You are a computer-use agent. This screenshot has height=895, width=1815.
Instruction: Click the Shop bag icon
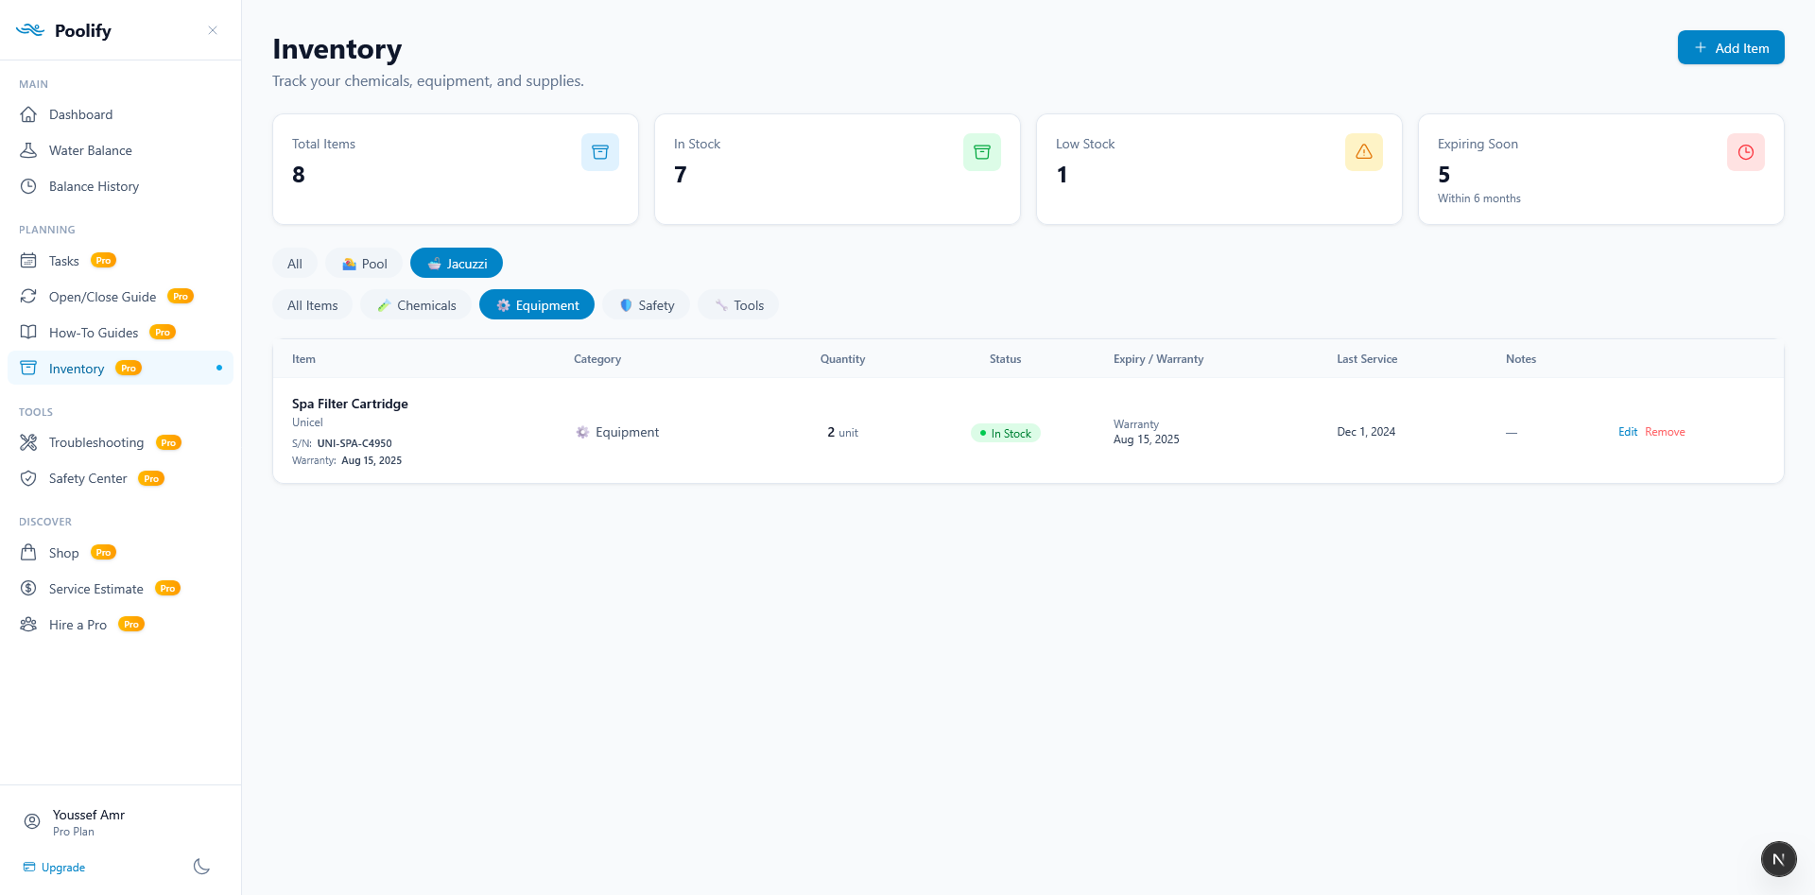coord(28,553)
